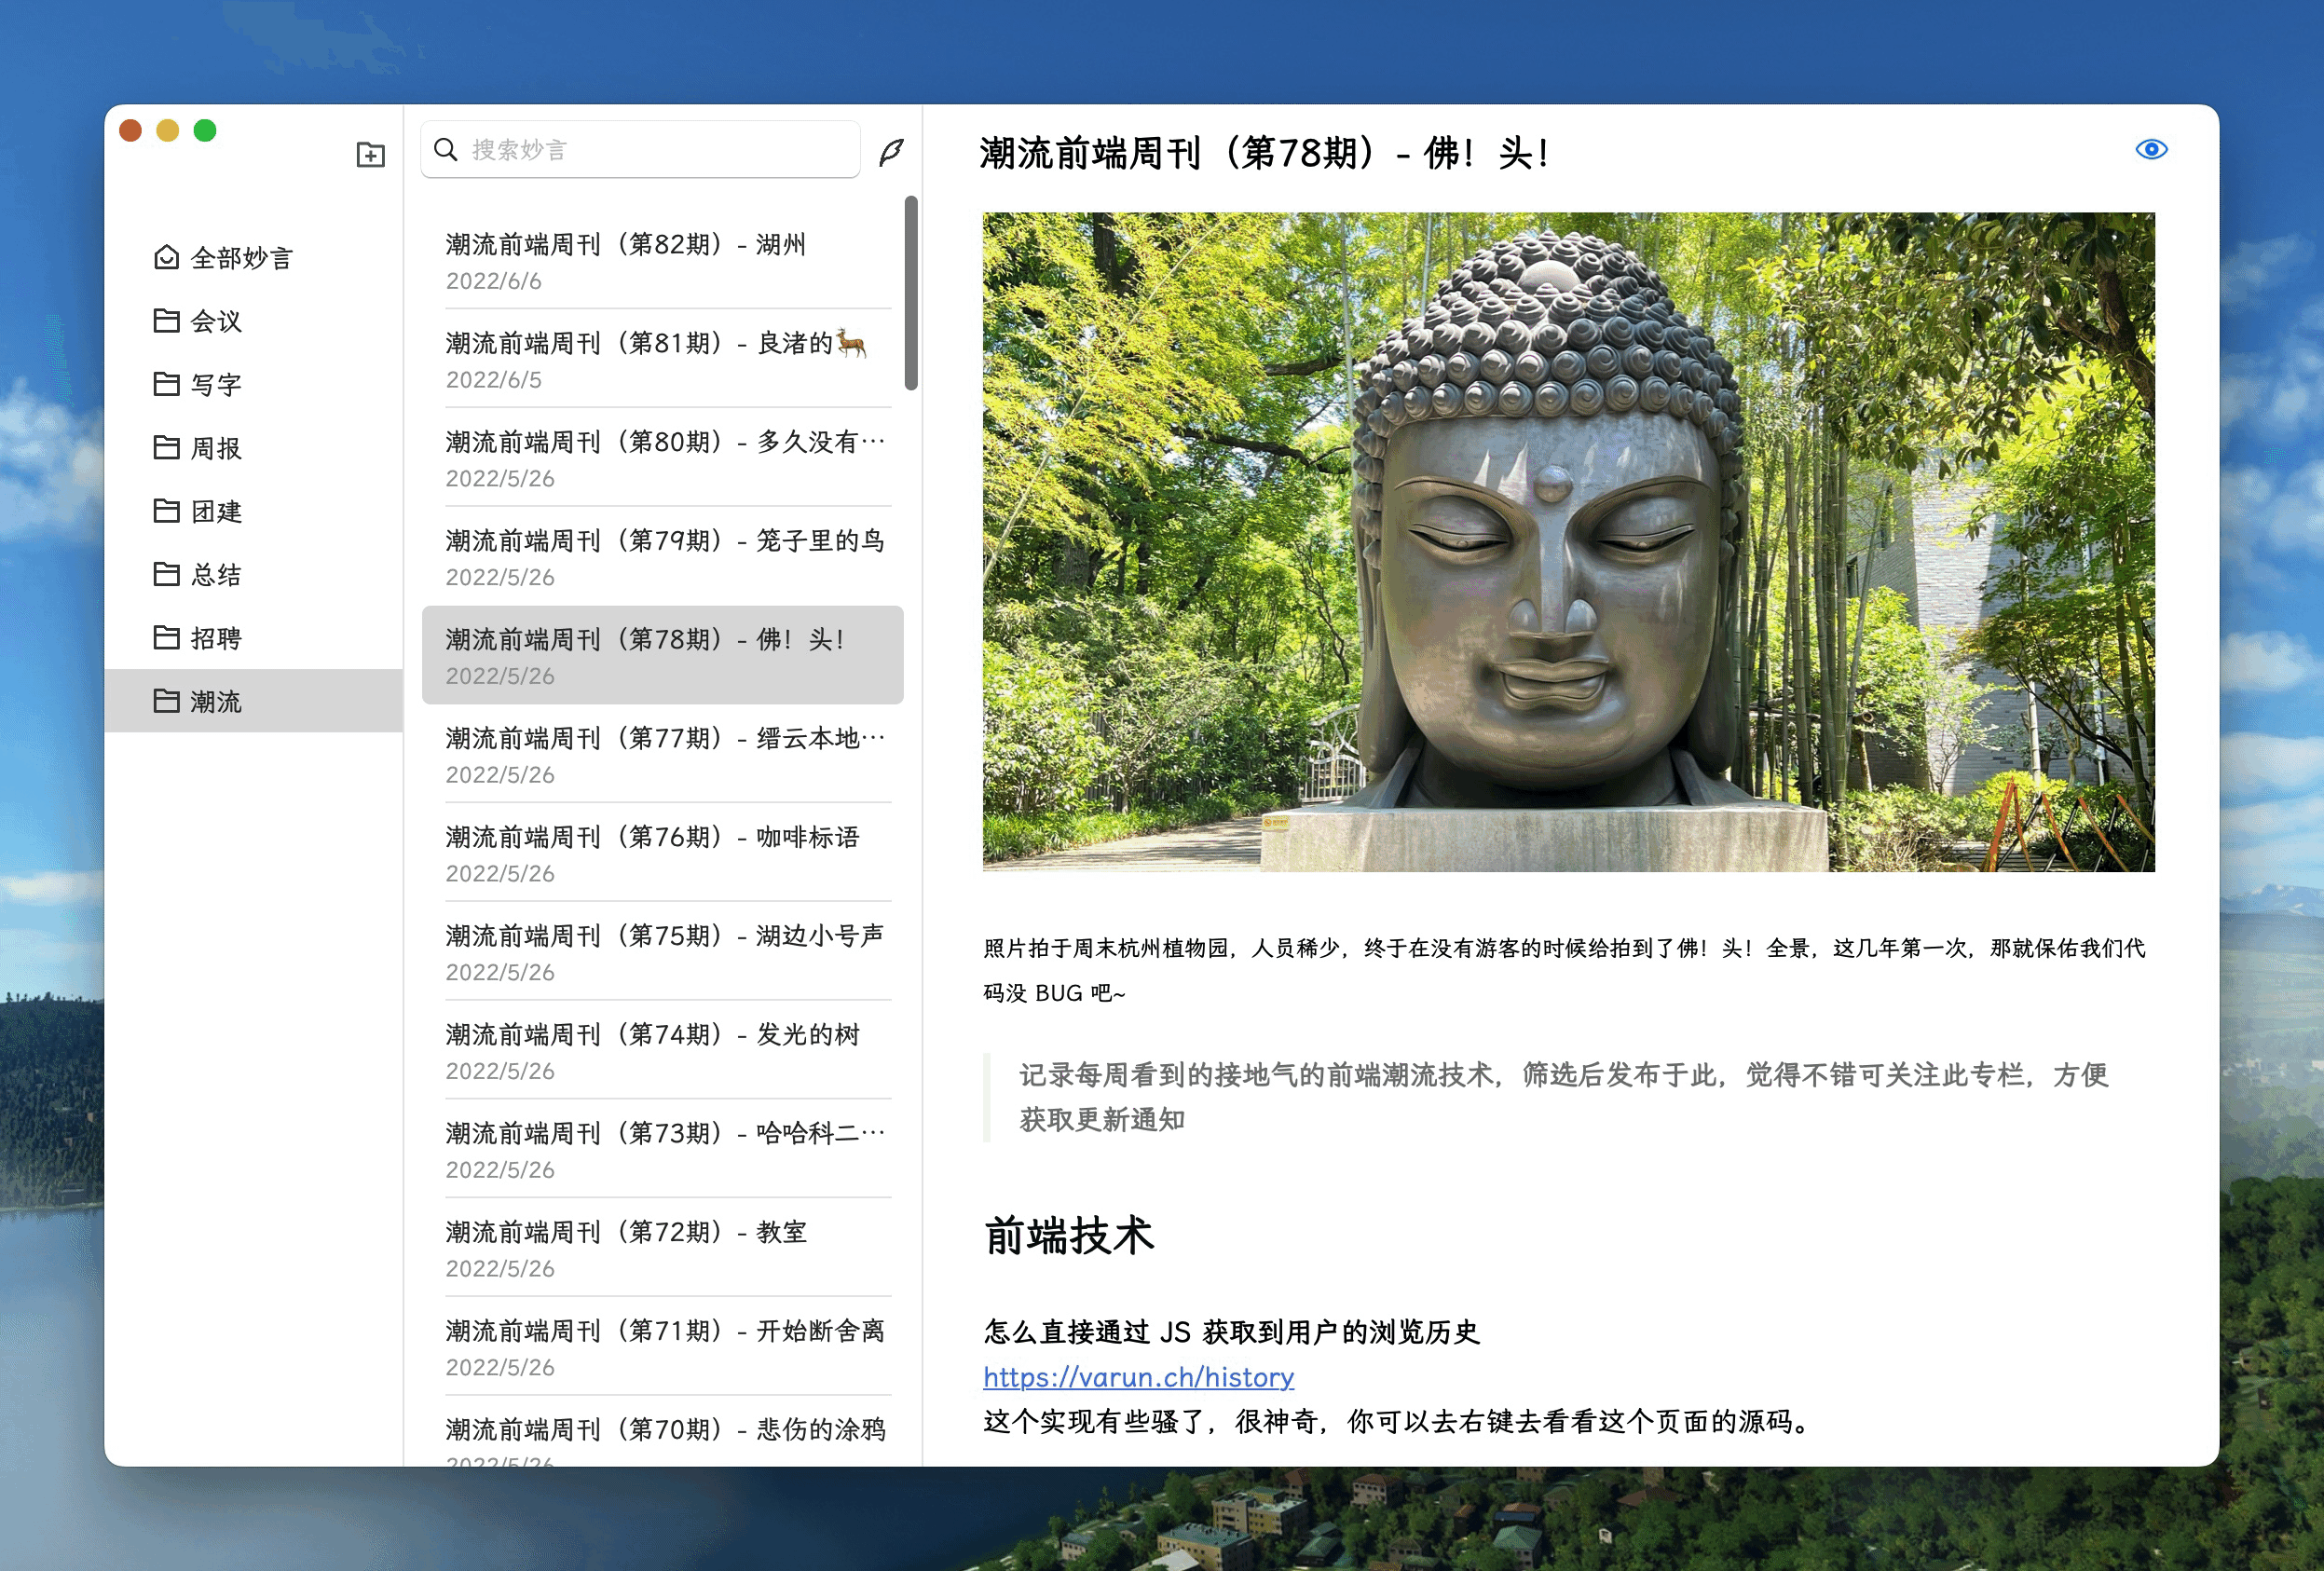2324x1571 pixels.
Task: Toggle the eye preview mode icon
Action: click(x=2150, y=149)
